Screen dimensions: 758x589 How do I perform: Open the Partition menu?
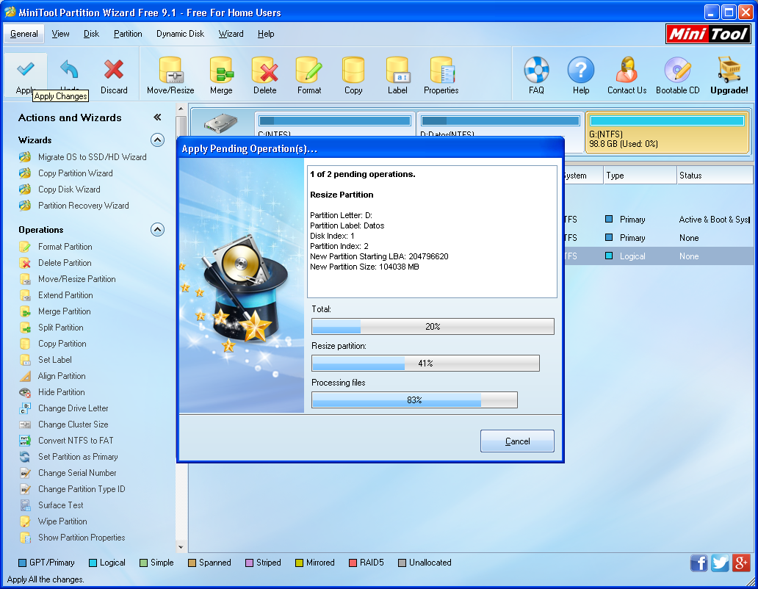tap(127, 33)
